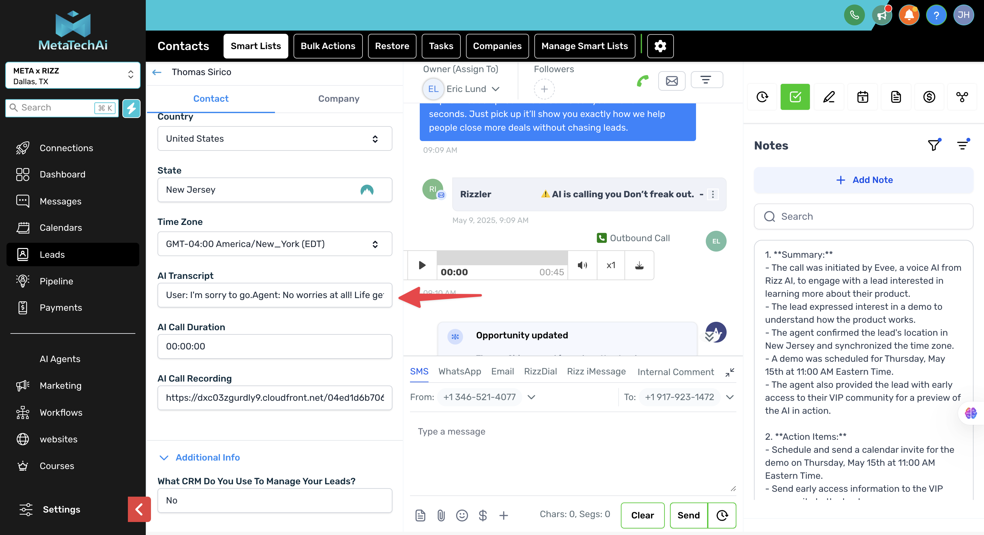The image size is (984, 535).
Task: Open the Country United States dropdown
Action: pos(275,138)
